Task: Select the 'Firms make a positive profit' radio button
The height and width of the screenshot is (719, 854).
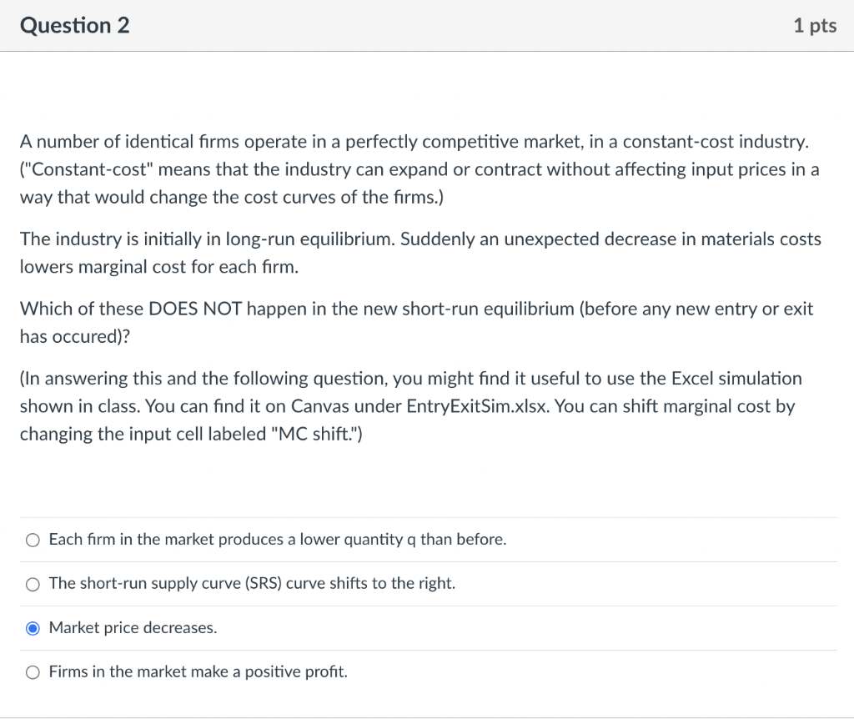Action: tap(33, 672)
